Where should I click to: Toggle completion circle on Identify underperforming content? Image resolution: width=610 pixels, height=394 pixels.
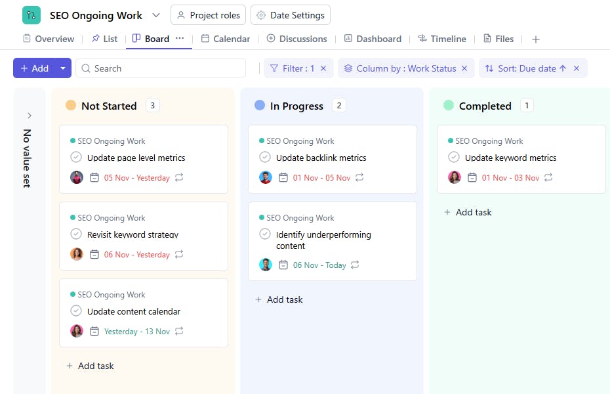pos(265,234)
